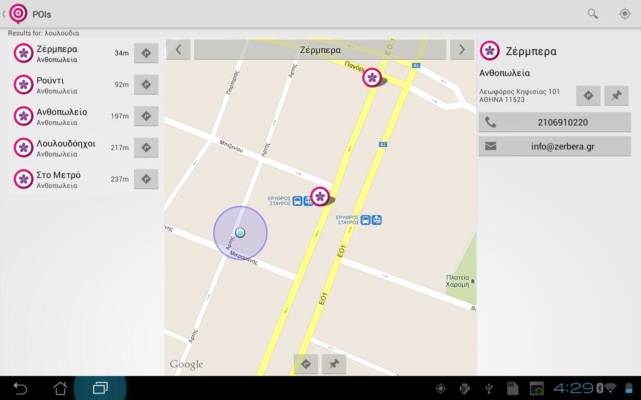
Task: Tap the pin button at map bottom
Action: (x=334, y=364)
